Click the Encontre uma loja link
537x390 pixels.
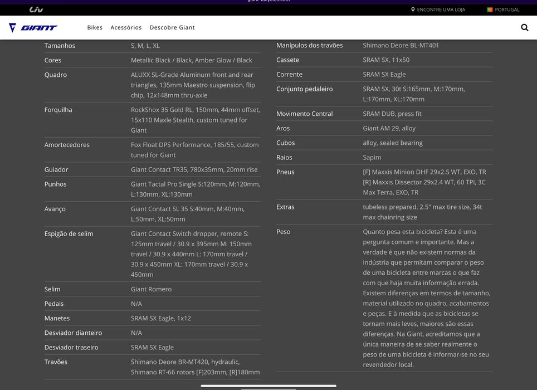tap(441, 9)
